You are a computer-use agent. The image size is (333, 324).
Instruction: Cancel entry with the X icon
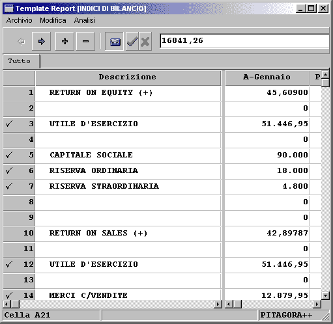145,41
